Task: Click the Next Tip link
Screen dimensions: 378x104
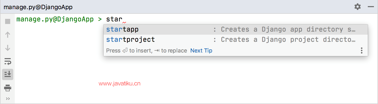Action: [201, 50]
